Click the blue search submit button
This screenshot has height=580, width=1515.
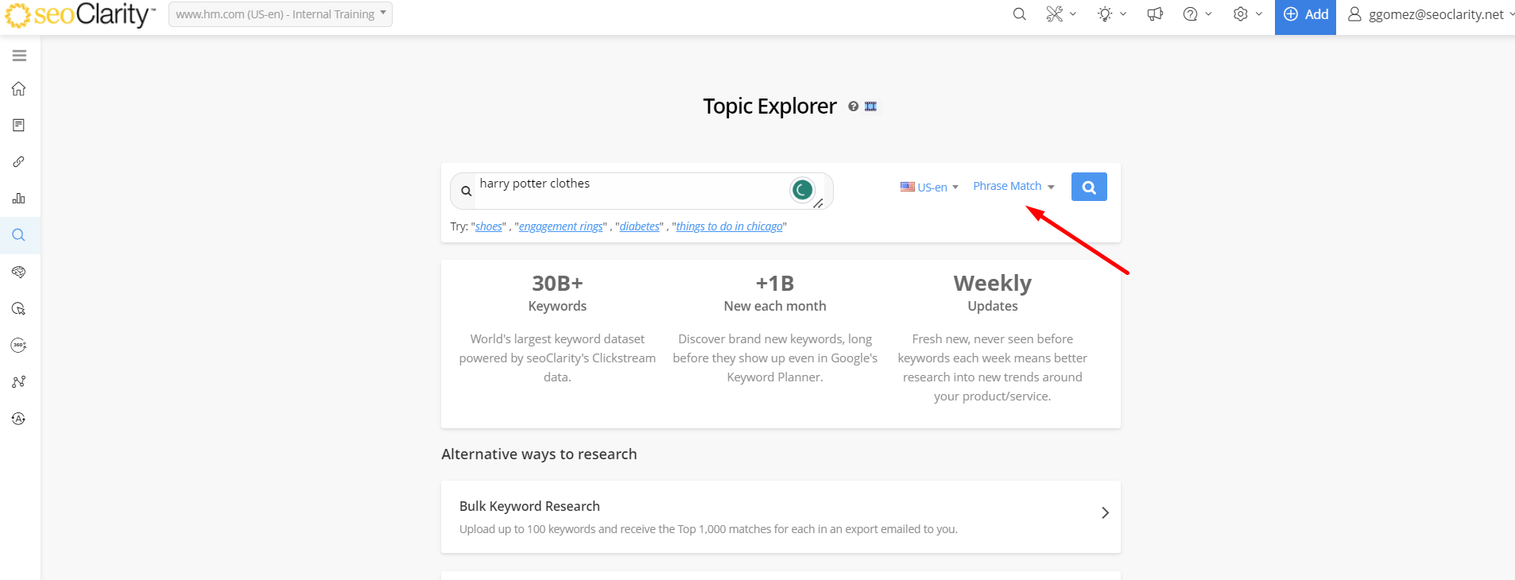[x=1088, y=188]
